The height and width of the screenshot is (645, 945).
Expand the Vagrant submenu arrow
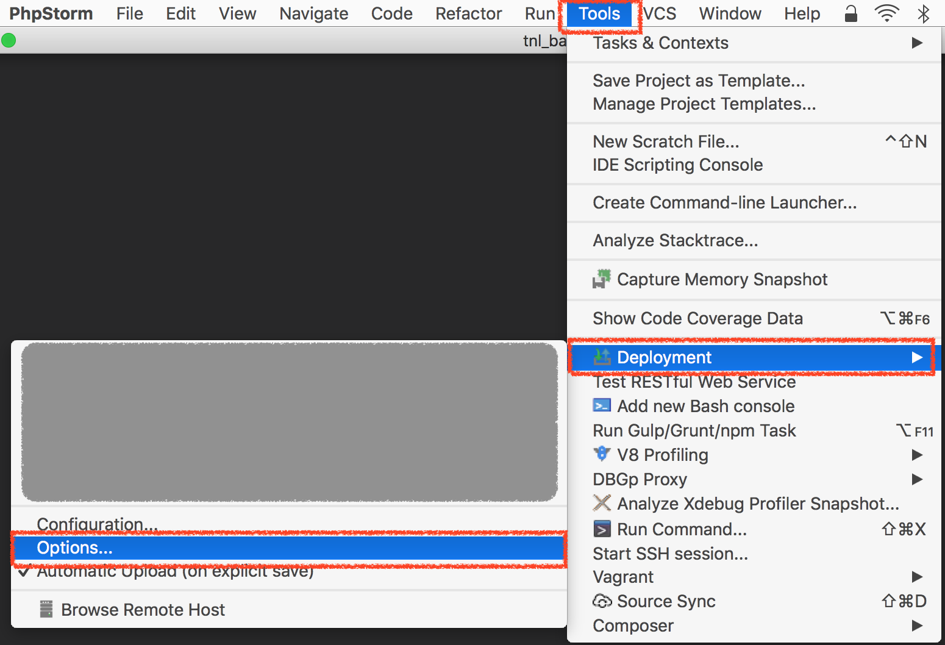(x=917, y=577)
